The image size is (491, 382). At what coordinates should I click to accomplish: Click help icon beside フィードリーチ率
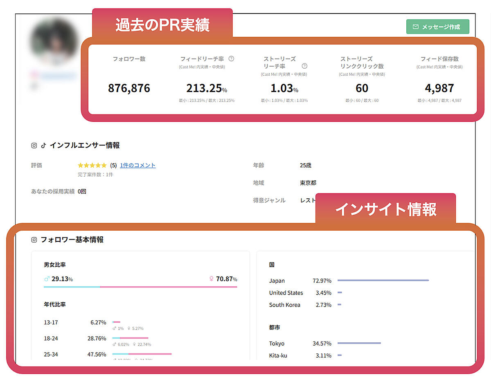pos(231,59)
